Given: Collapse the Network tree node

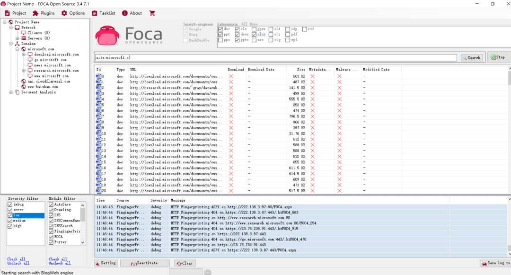Looking at the screenshot, I should coord(11,27).
